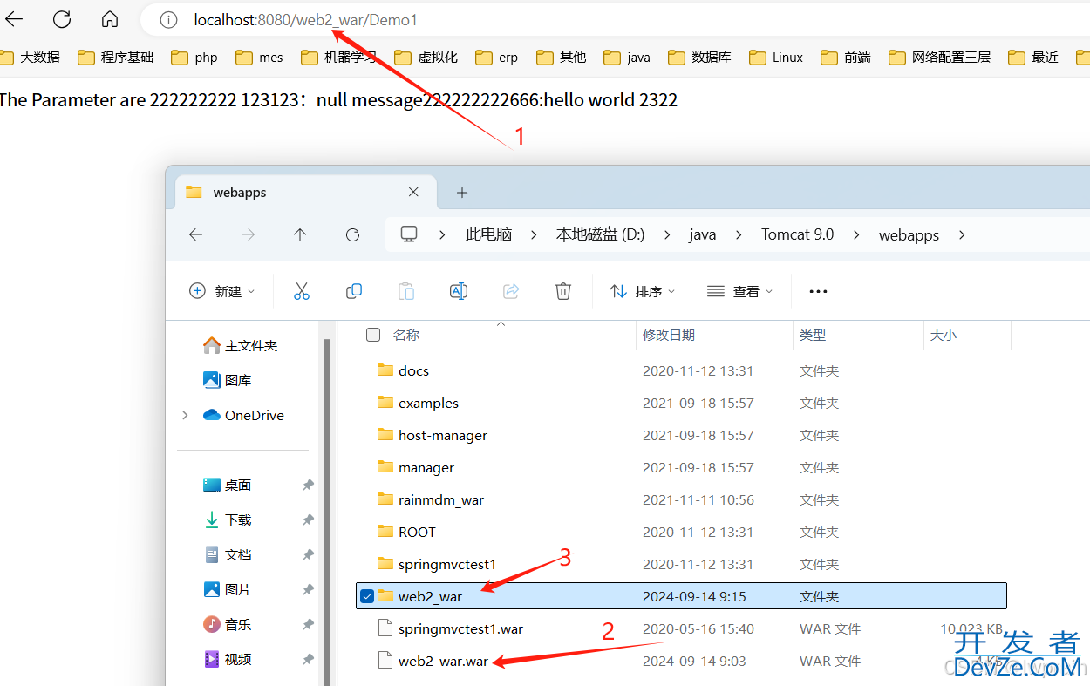Go up one folder level in Explorer
This screenshot has width=1090, height=686.
(300, 234)
